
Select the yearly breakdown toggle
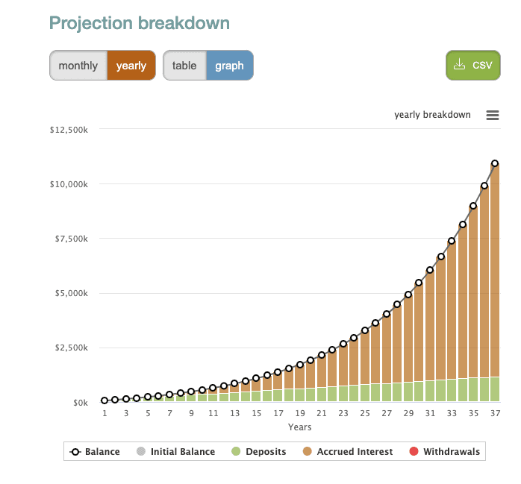click(x=131, y=66)
